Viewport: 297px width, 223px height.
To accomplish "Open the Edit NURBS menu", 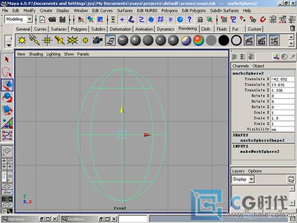I will (x=147, y=10).
